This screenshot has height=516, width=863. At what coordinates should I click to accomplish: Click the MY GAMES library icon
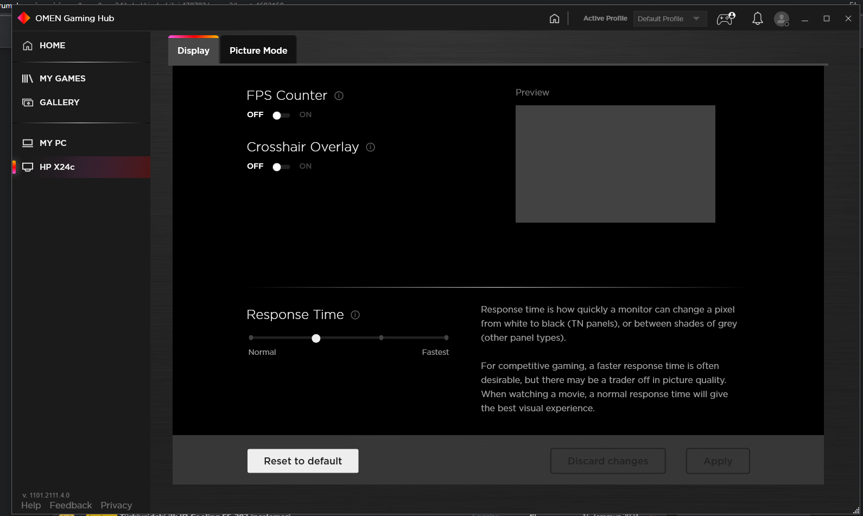pos(28,79)
